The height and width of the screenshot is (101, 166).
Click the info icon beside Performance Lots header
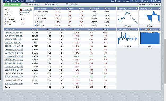tap(105, 9)
